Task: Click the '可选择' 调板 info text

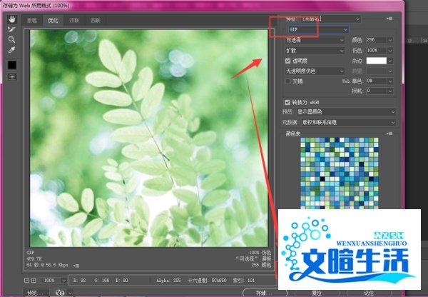Action: pyautogui.click(x=253, y=258)
